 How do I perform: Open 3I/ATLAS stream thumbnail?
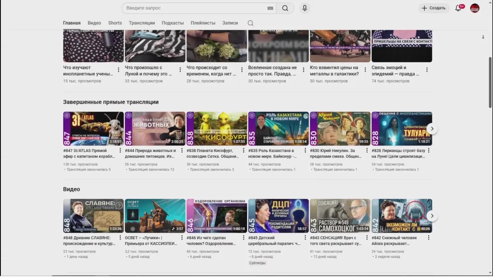(94, 129)
